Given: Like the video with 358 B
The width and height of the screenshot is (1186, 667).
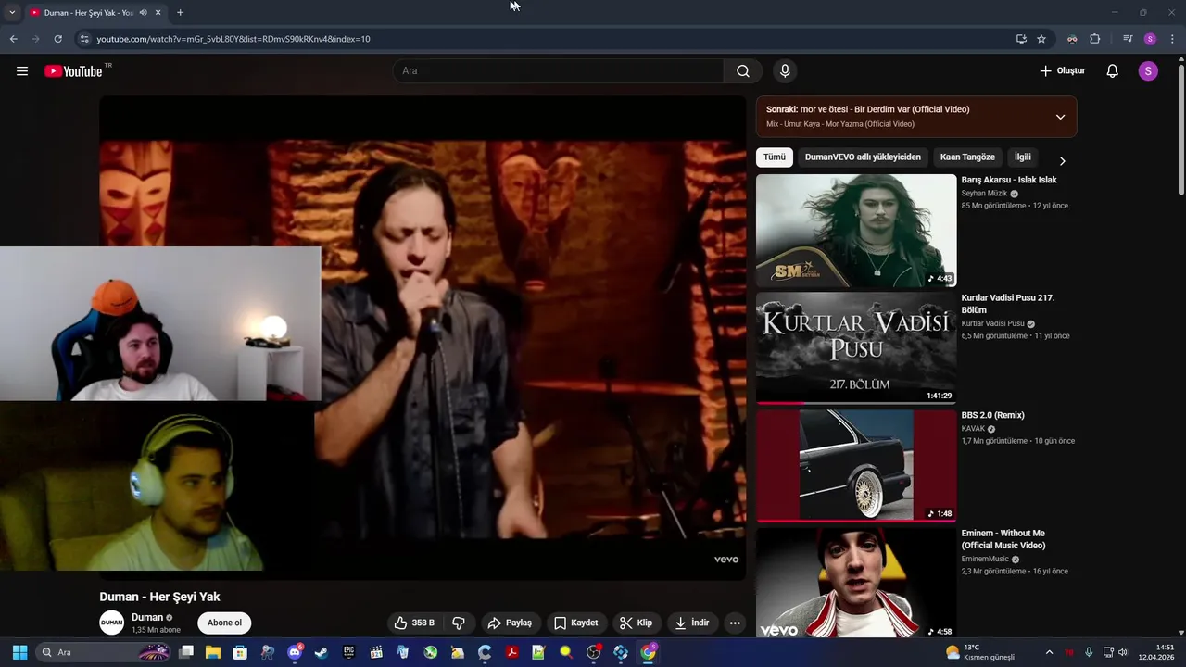Looking at the screenshot, I should pyautogui.click(x=414, y=623).
